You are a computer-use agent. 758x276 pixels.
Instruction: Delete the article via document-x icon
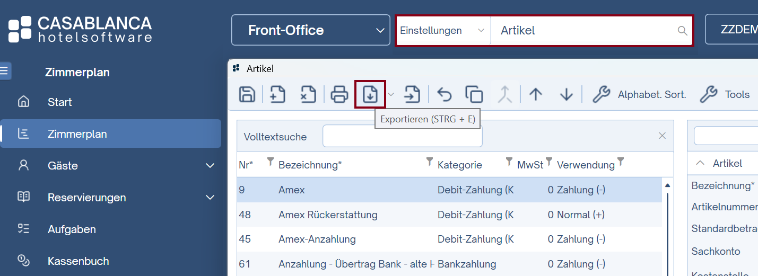308,94
